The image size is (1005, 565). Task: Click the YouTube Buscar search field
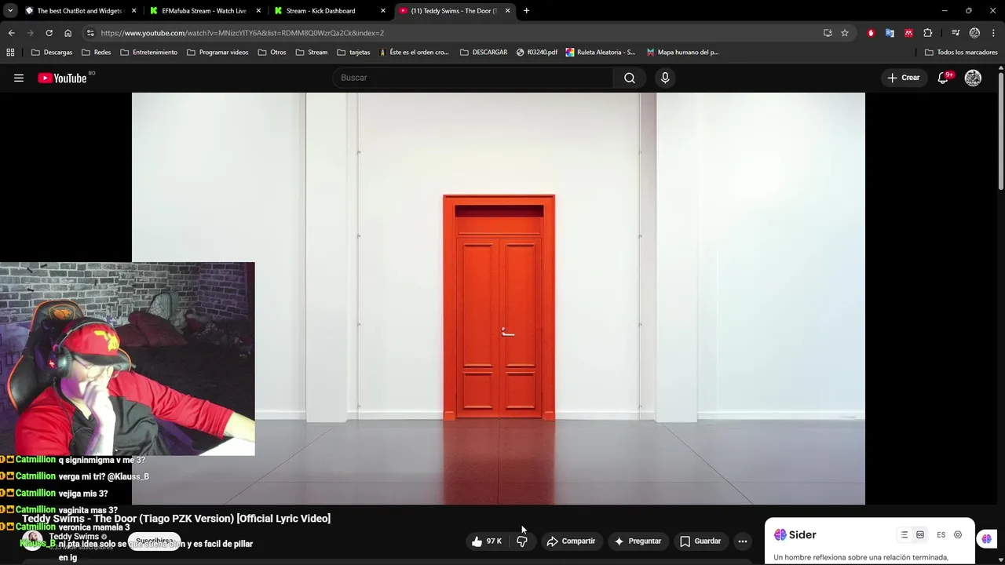tap(473, 78)
